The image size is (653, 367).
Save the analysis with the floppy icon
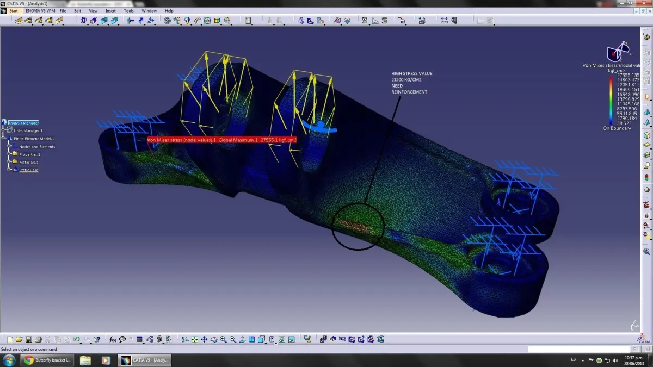click(29, 339)
